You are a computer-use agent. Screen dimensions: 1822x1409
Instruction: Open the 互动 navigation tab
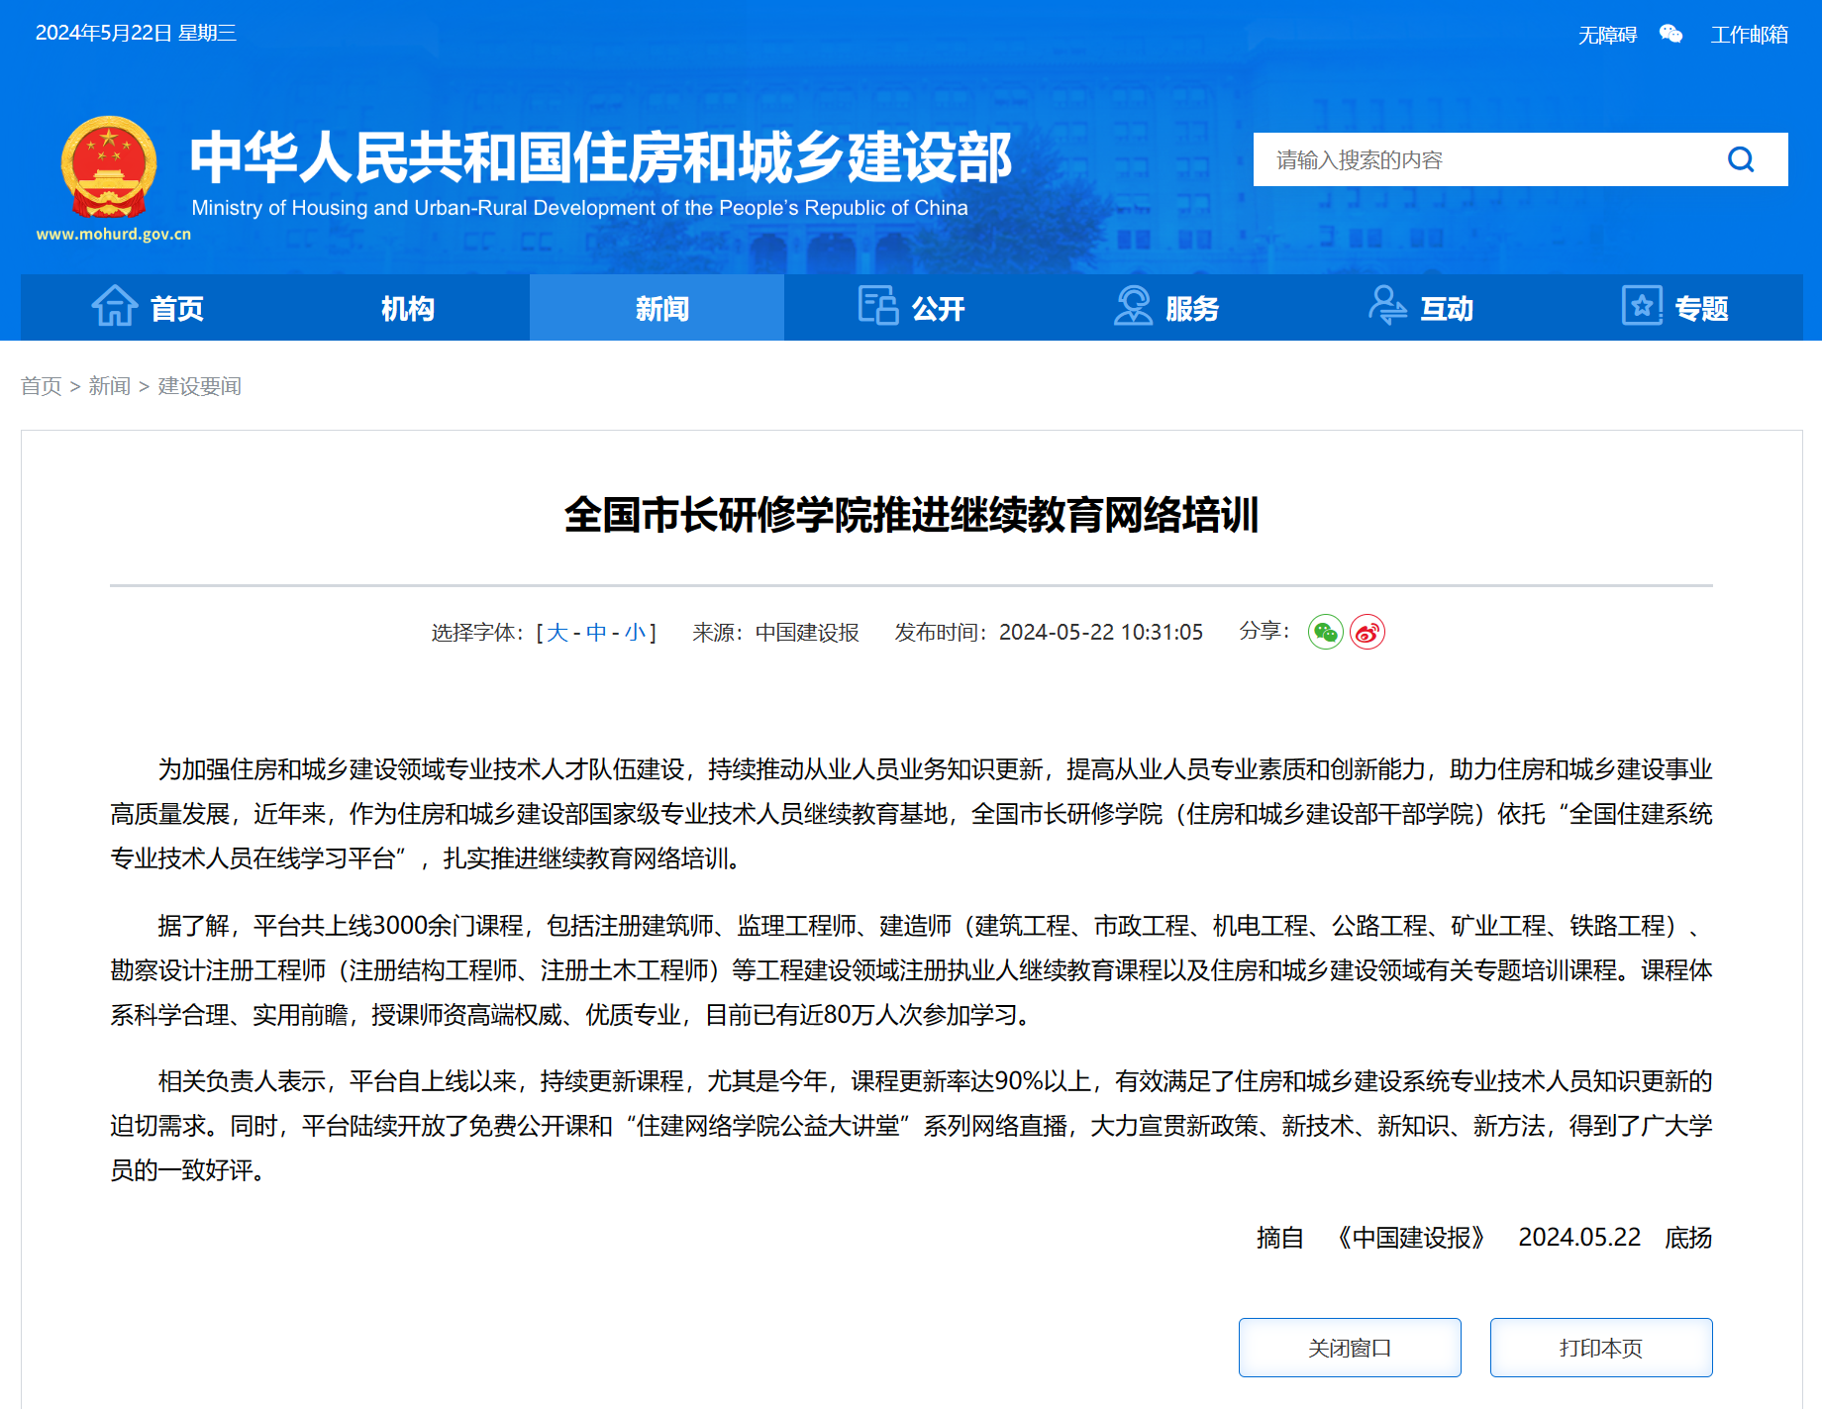pos(1420,308)
